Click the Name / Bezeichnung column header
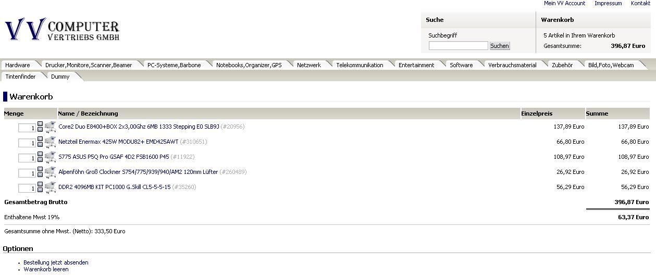Image resolution: width=656 pixels, height=277 pixels. 289,114
